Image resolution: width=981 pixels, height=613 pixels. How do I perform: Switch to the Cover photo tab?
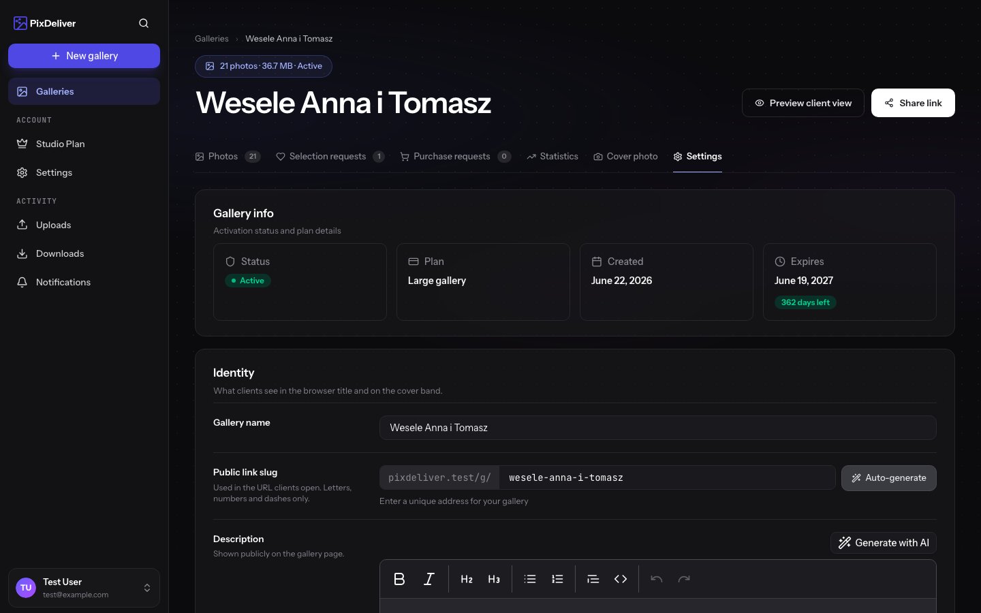pos(625,157)
